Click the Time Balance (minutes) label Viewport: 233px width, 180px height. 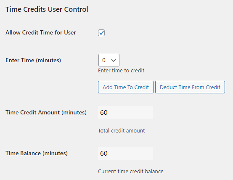pos(37,153)
